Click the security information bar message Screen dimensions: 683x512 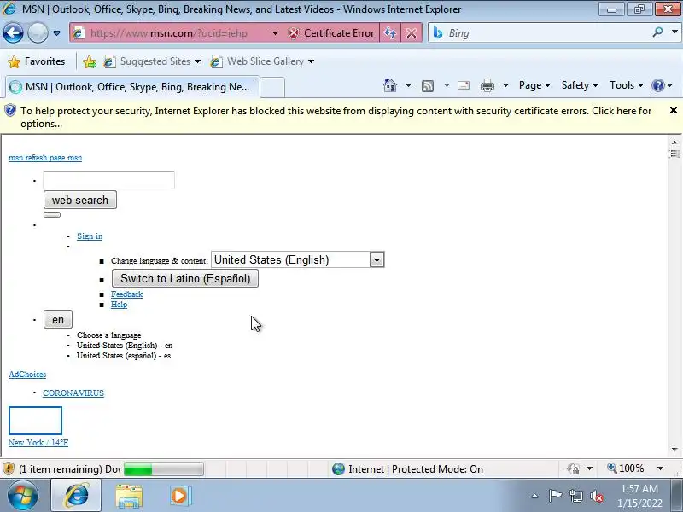tap(336, 117)
